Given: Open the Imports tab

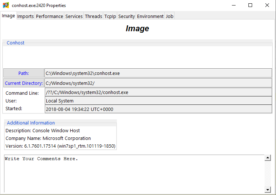Looking at the screenshot, I should [25, 17].
